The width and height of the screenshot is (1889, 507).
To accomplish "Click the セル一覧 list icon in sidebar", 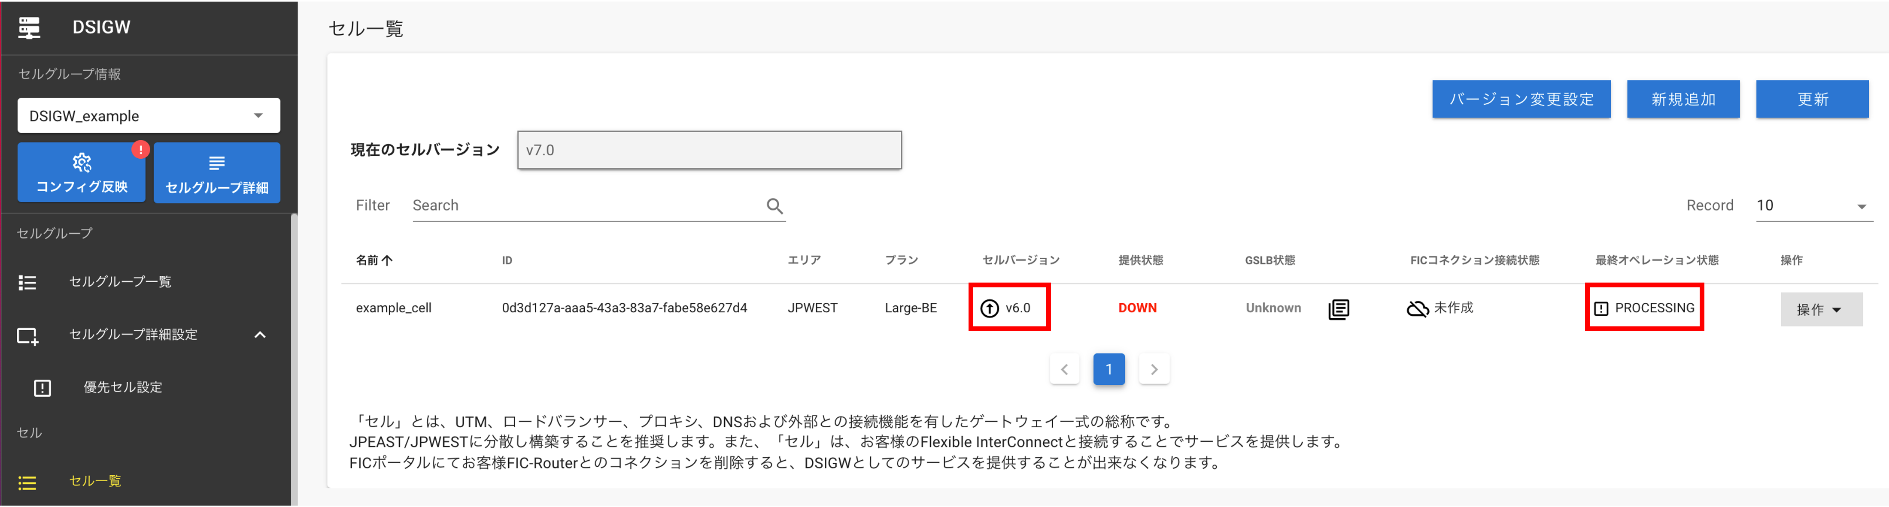I will [x=27, y=482].
